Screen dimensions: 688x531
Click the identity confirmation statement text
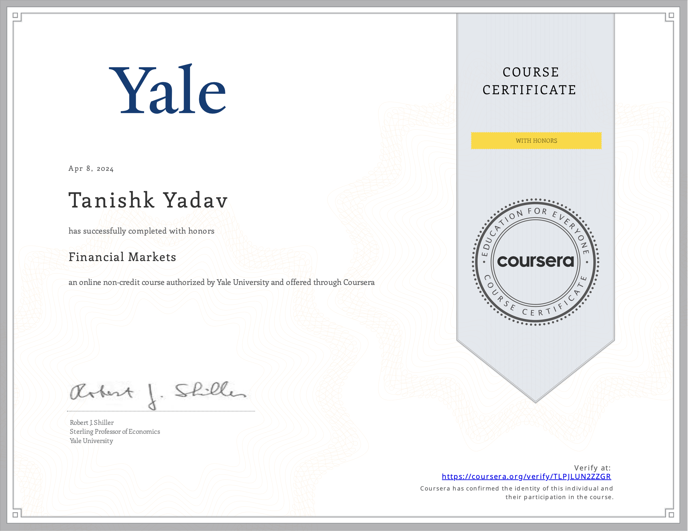point(516,493)
